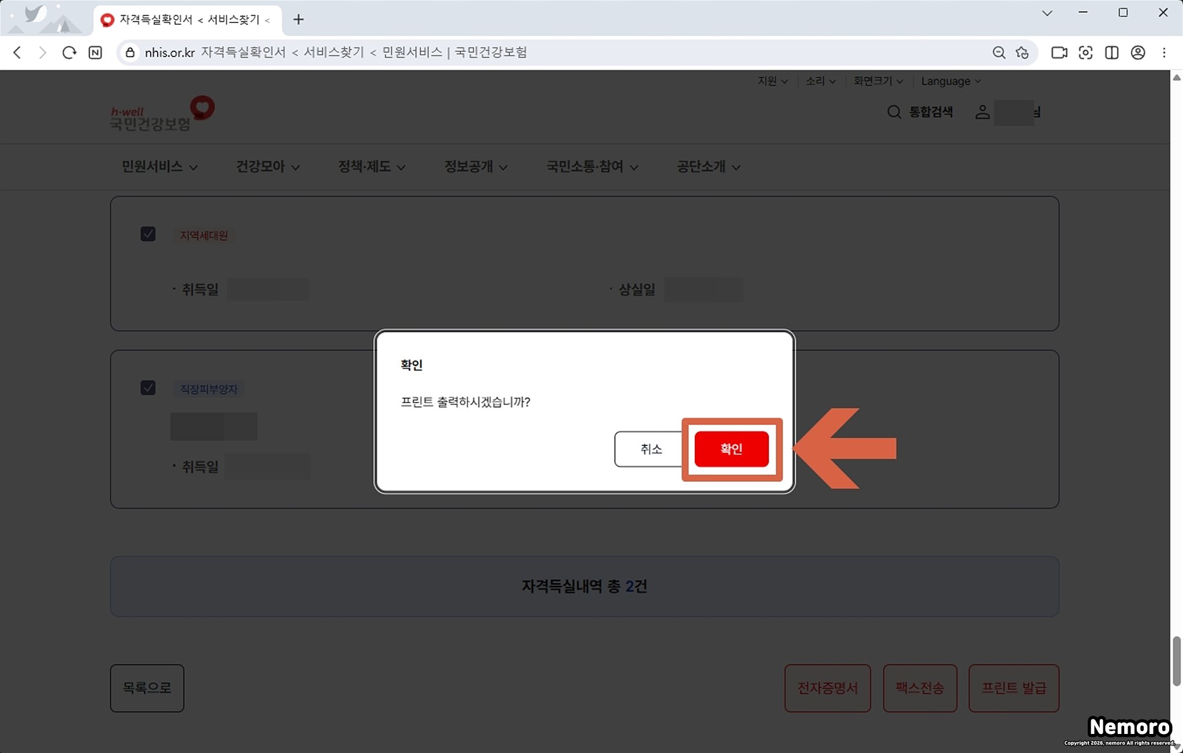Screen dimensions: 1183x753
Task: Click the browser profile avatar icon
Action: tap(1137, 53)
